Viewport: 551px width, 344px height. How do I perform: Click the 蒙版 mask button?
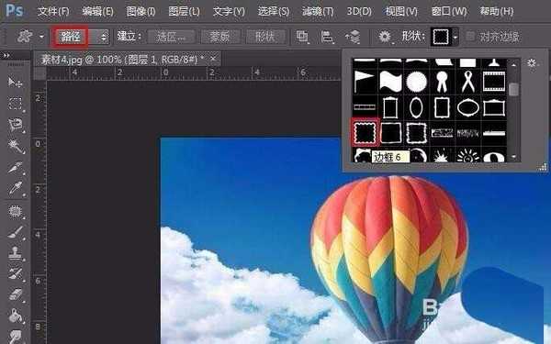(220, 37)
